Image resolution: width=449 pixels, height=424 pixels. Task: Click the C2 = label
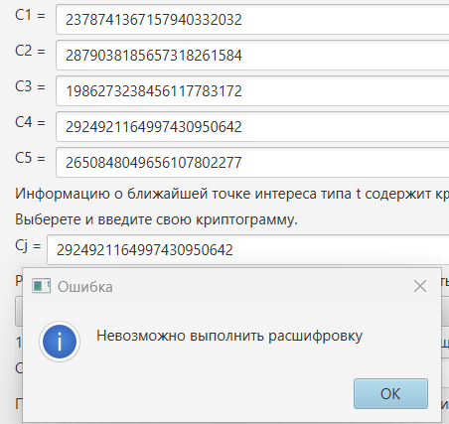(30, 51)
